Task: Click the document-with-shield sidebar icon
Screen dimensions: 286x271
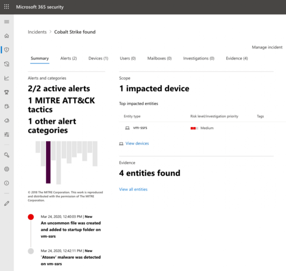Action: pyautogui.click(x=7, y=106)
